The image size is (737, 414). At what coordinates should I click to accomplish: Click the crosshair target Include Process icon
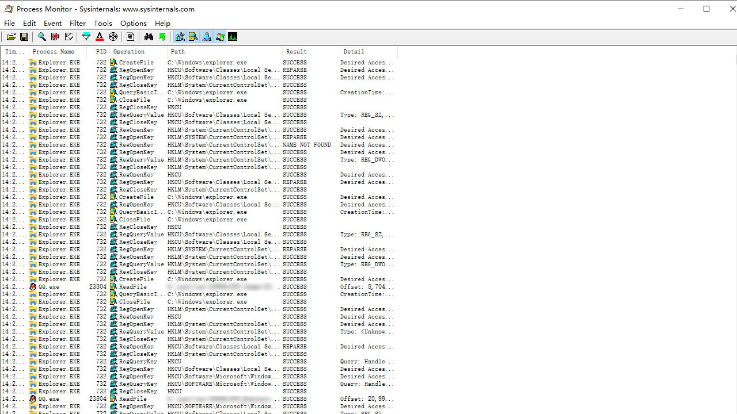pos(113,37)
